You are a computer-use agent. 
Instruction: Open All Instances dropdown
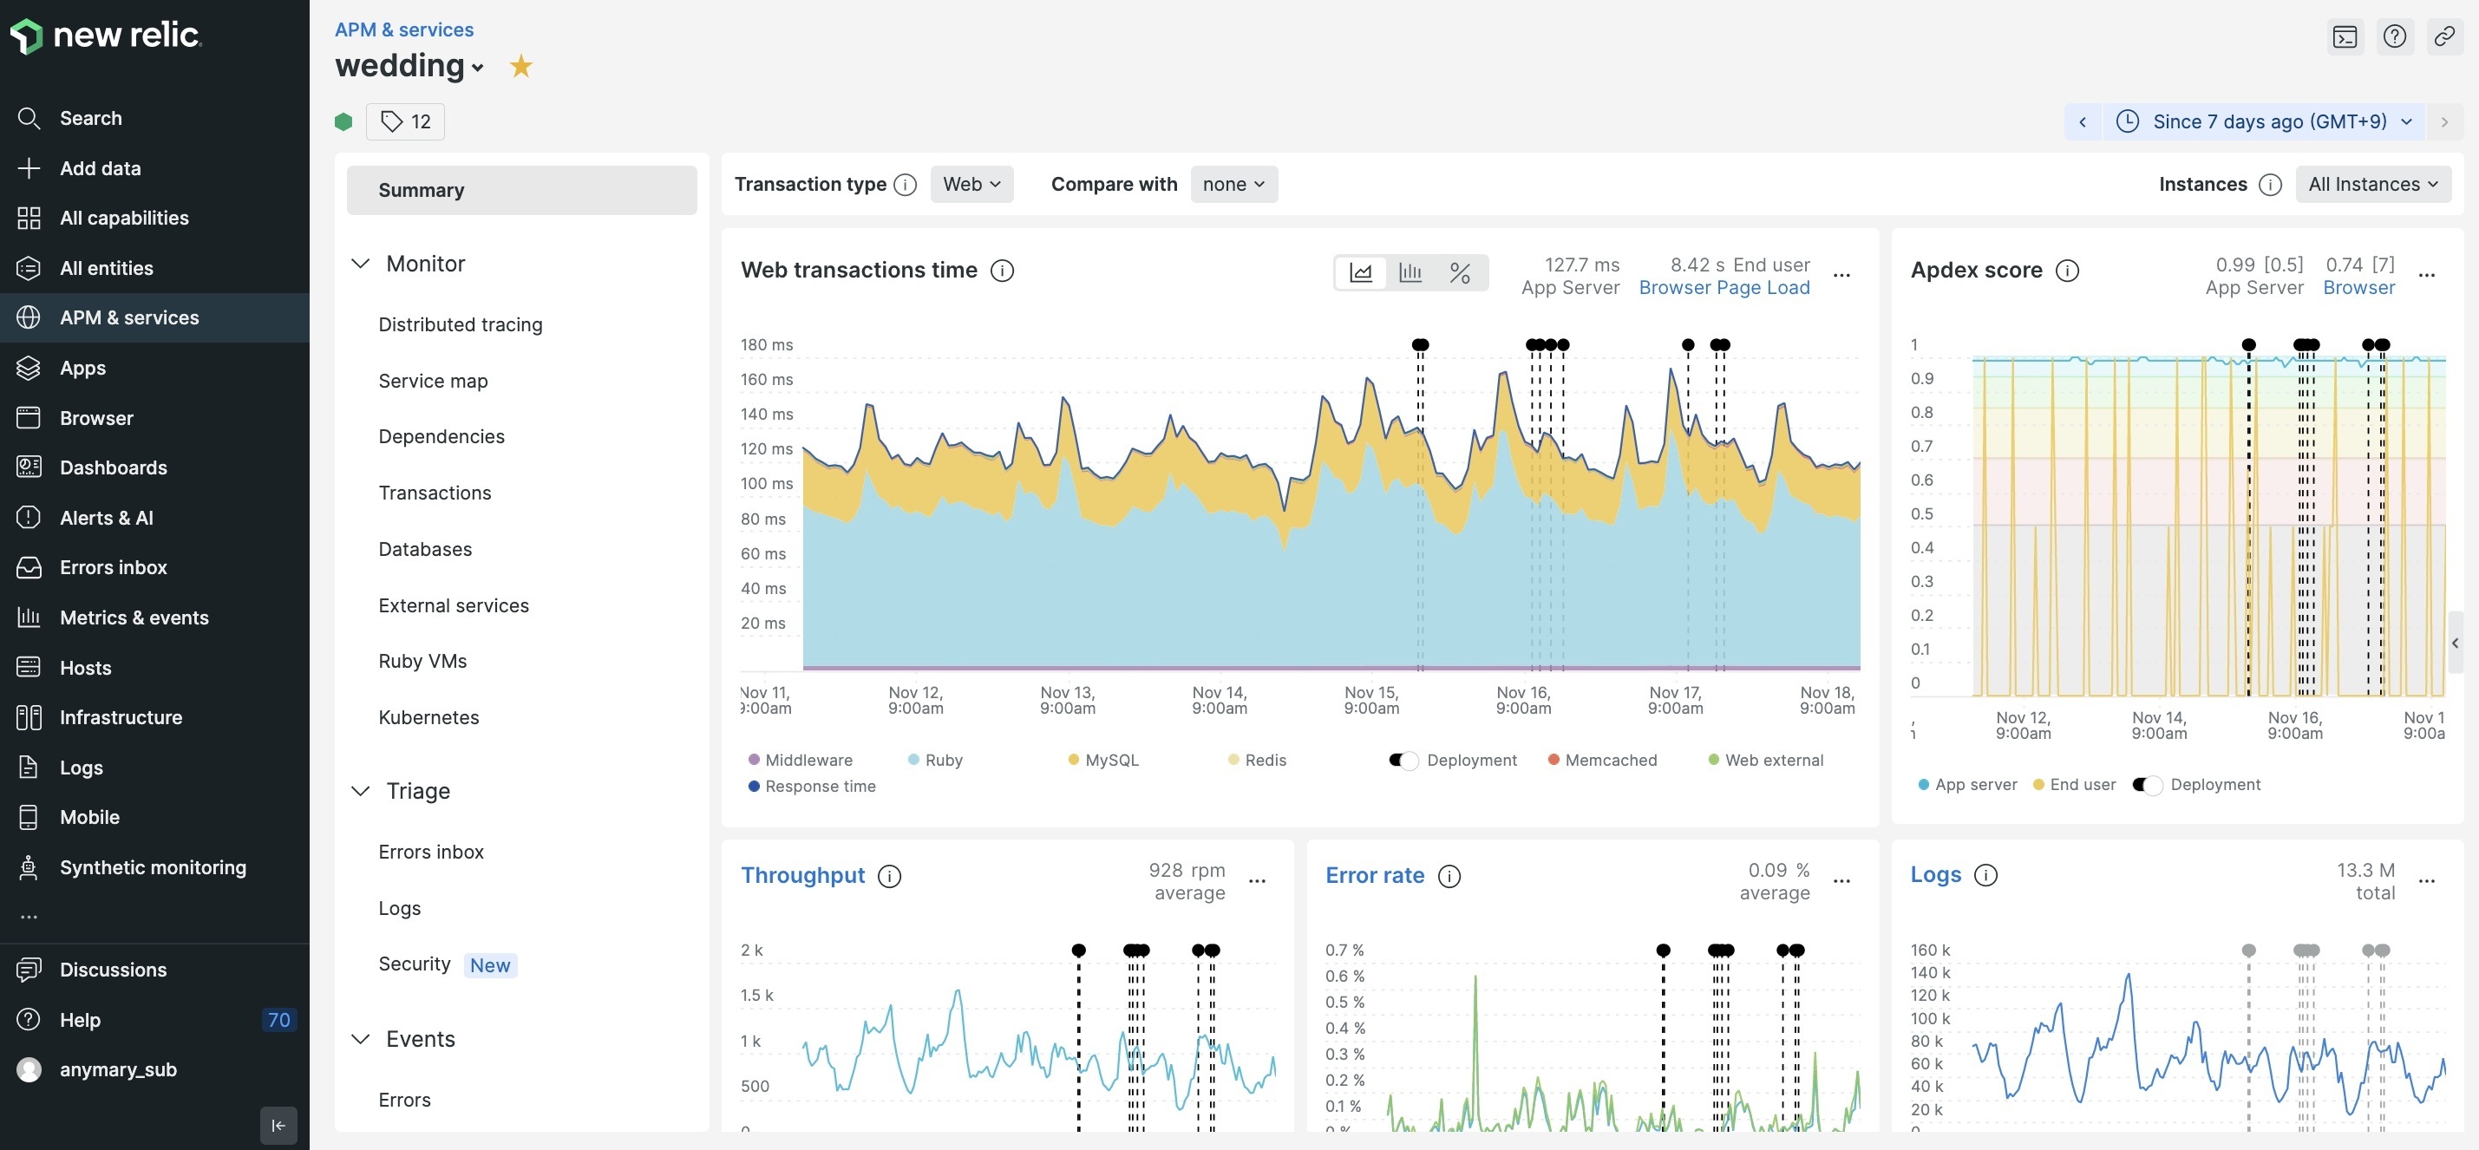tap(2373, 184)
